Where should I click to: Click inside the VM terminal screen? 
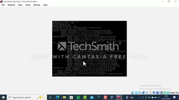tap(89, 49)
